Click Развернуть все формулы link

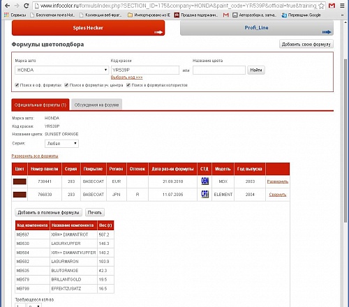35,156
